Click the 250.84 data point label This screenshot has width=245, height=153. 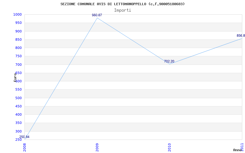24,137
